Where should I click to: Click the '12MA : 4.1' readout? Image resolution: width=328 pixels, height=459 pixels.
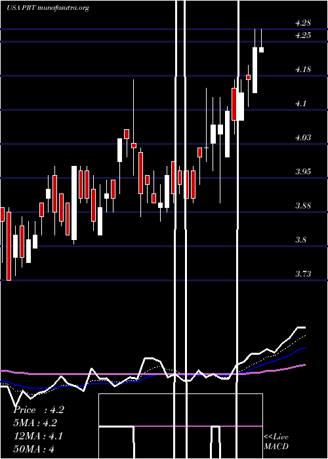(38, 436)
